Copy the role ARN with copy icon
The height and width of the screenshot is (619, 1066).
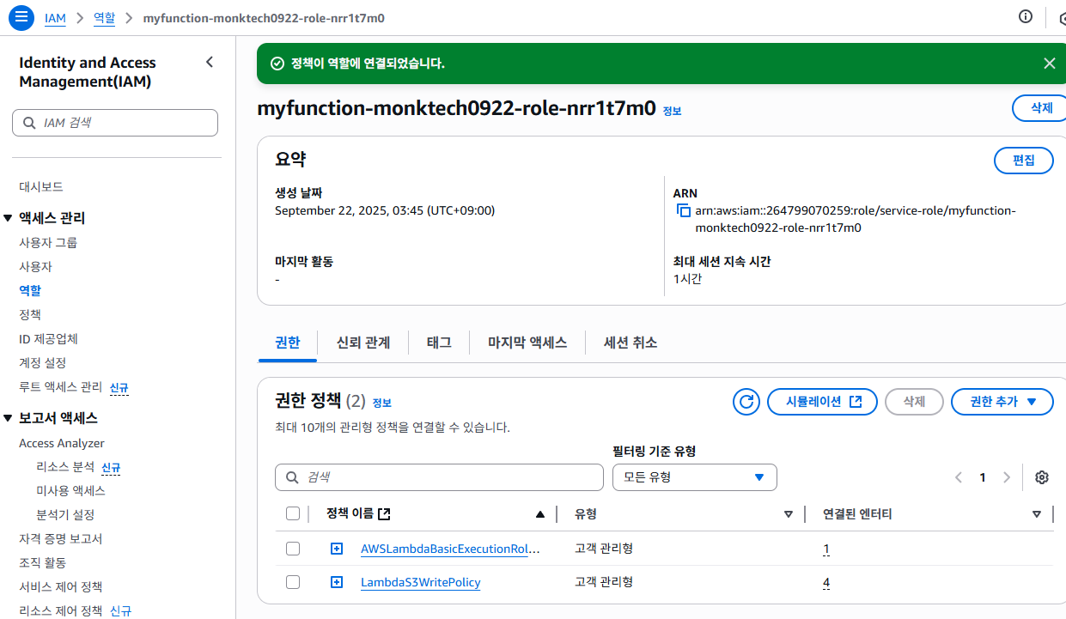pyautogui.click(x=683, y=210)
